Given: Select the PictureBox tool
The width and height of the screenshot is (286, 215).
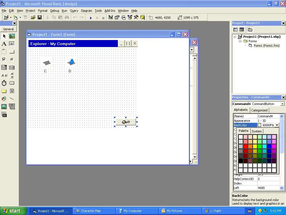Looking at the screenshot, I should pos(12,36).
